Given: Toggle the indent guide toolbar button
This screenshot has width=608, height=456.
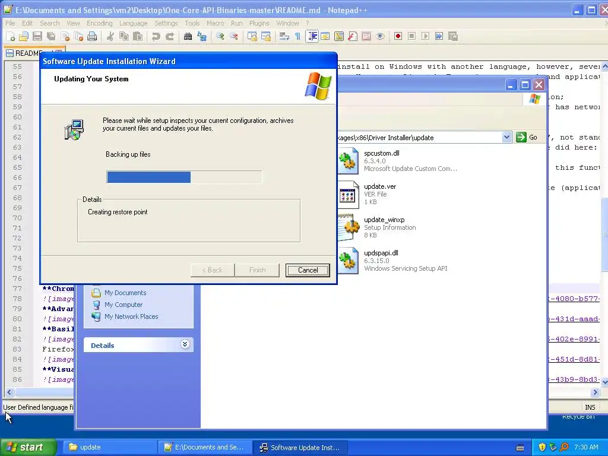Looking at the screenshot, I should [x=312, y=36].
